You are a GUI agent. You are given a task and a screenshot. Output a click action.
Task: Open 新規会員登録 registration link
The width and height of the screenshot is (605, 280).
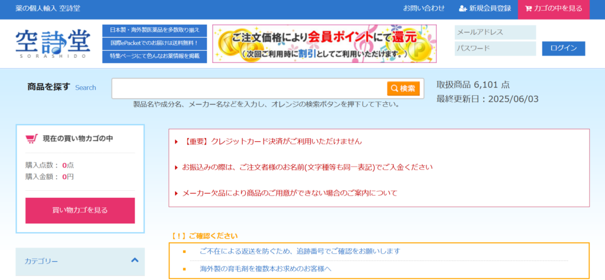[x=485, y=8]
